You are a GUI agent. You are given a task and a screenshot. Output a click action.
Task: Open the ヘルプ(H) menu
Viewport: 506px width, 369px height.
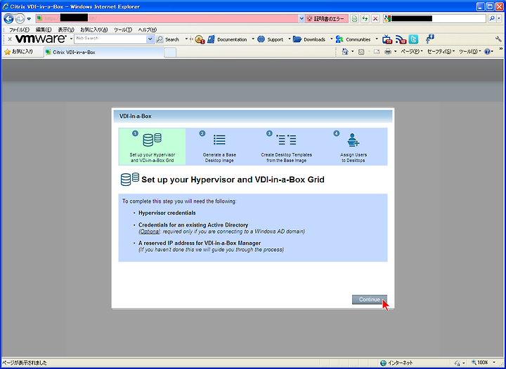(147, 29)
